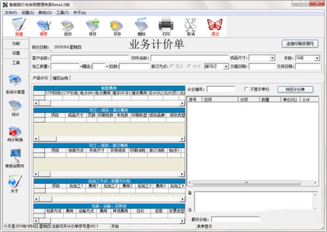The width and height of the screenshot is (327, 232).
Task: Click the 退出 butterfly exit icon
Action: (x=215, y=27)
